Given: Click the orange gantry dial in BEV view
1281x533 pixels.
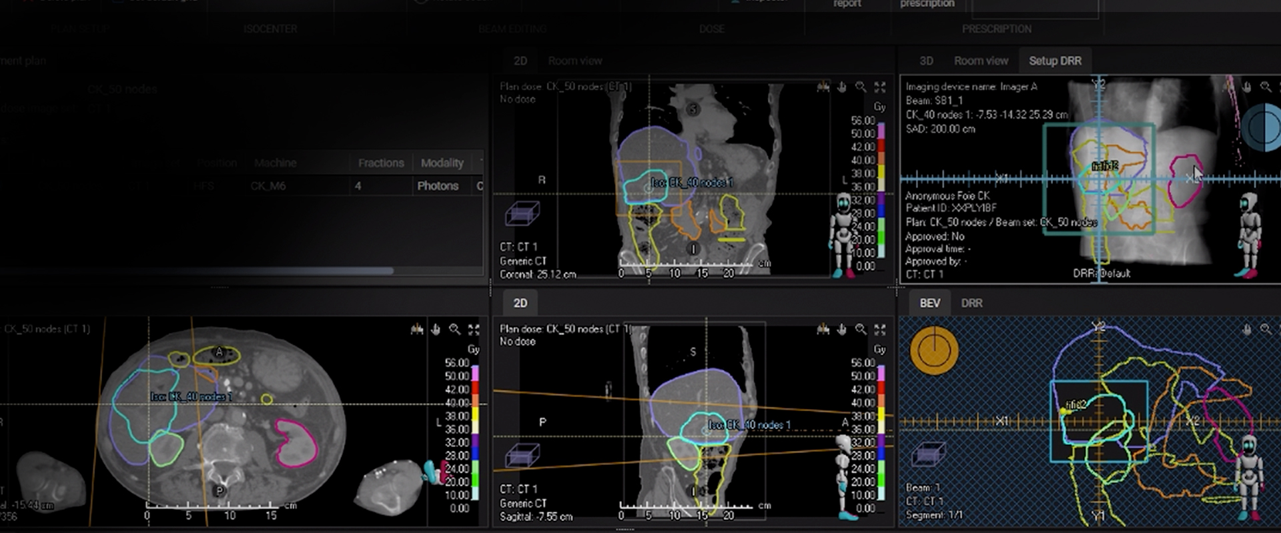Looking at the screenshot, I should point(934,350).
